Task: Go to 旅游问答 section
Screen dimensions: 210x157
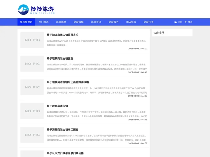Action: [x=148, y=22]
